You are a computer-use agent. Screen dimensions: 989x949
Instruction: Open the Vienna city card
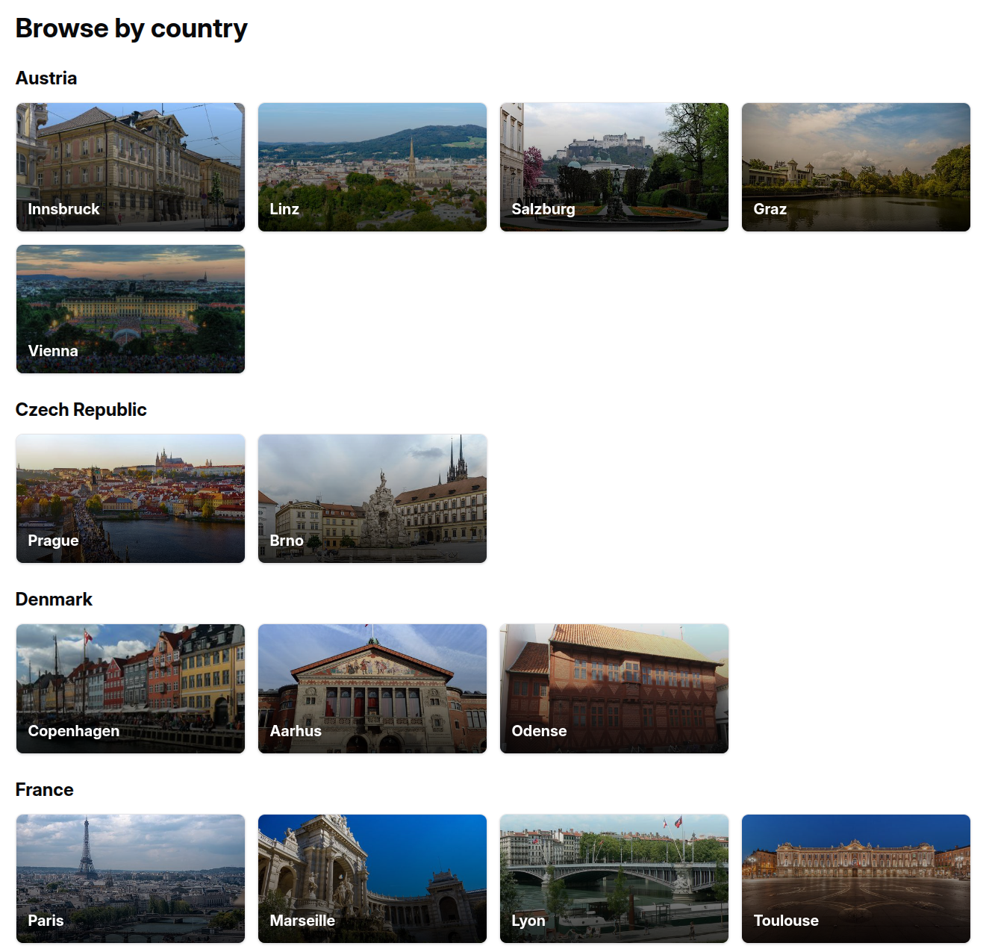(131, 309)
